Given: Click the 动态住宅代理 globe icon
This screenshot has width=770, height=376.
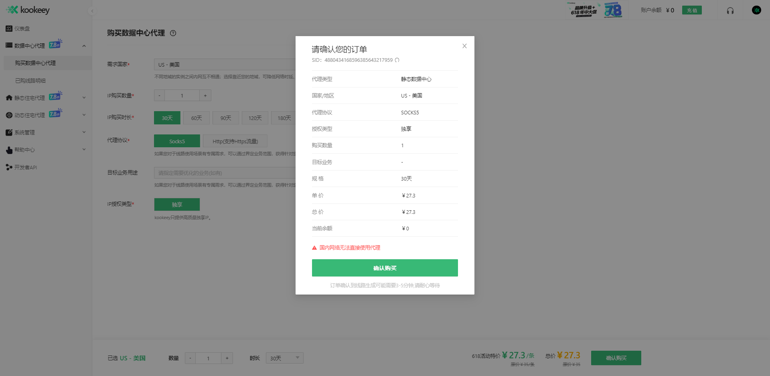Looking at the screenshot, I should pyautogui.click(x=9, y=115).
